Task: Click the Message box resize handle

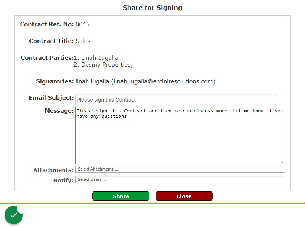Action: [x=283, y=162]
